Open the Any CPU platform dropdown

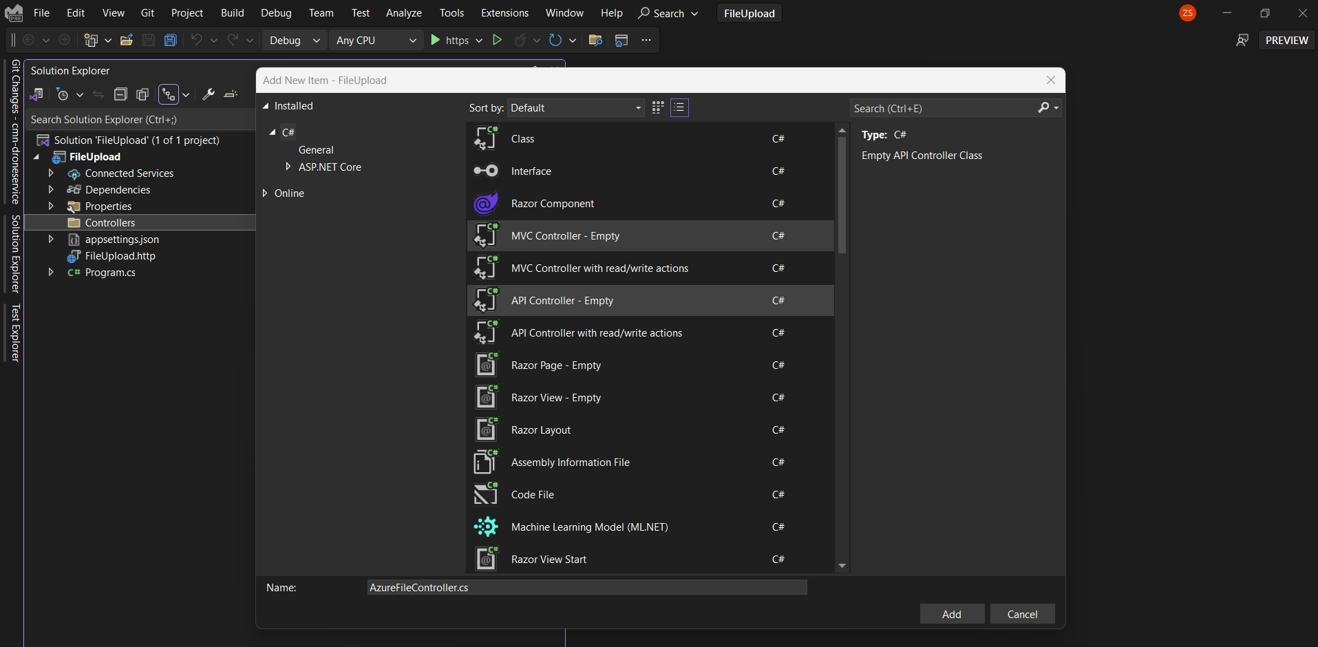[375, 40]
